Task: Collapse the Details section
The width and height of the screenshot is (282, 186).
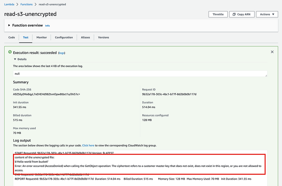Action: (15, 59)
